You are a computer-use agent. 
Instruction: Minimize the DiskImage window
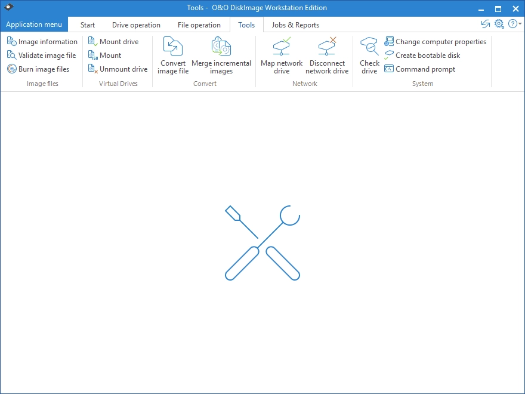[x=481, y=9]
